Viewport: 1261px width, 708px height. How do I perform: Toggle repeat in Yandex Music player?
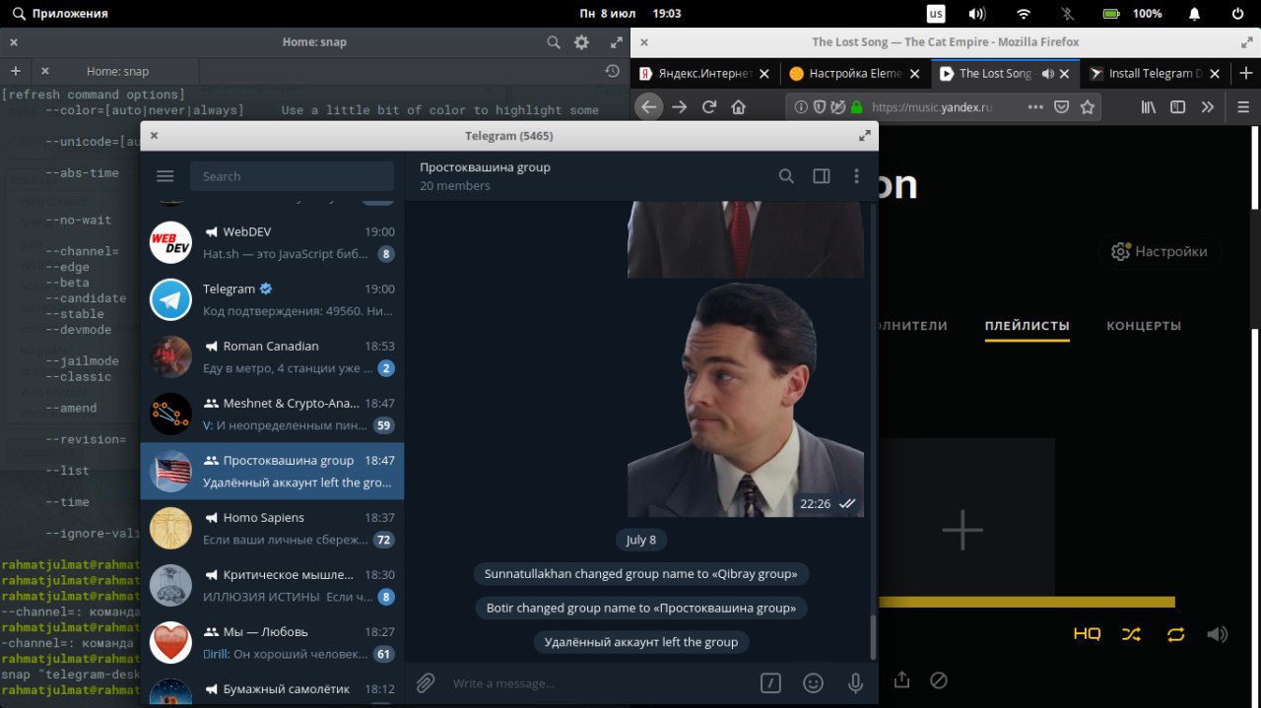(1175, 634)
